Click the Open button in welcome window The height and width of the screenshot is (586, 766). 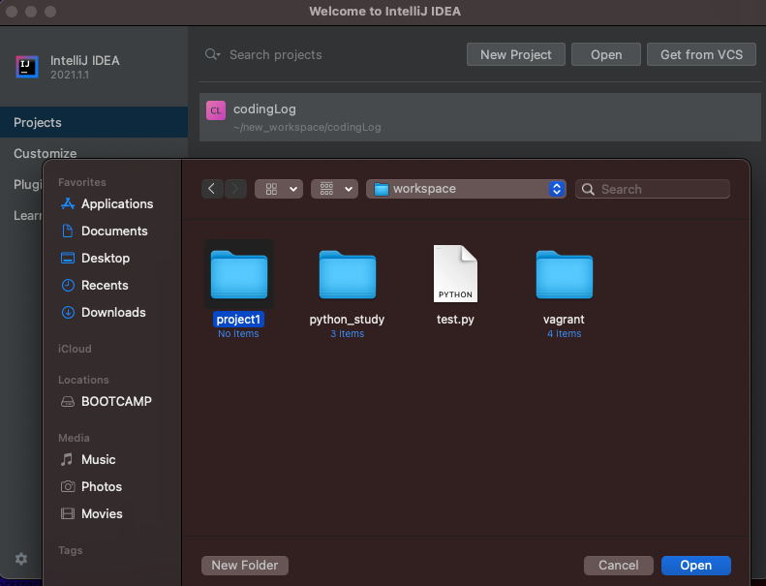606,54
